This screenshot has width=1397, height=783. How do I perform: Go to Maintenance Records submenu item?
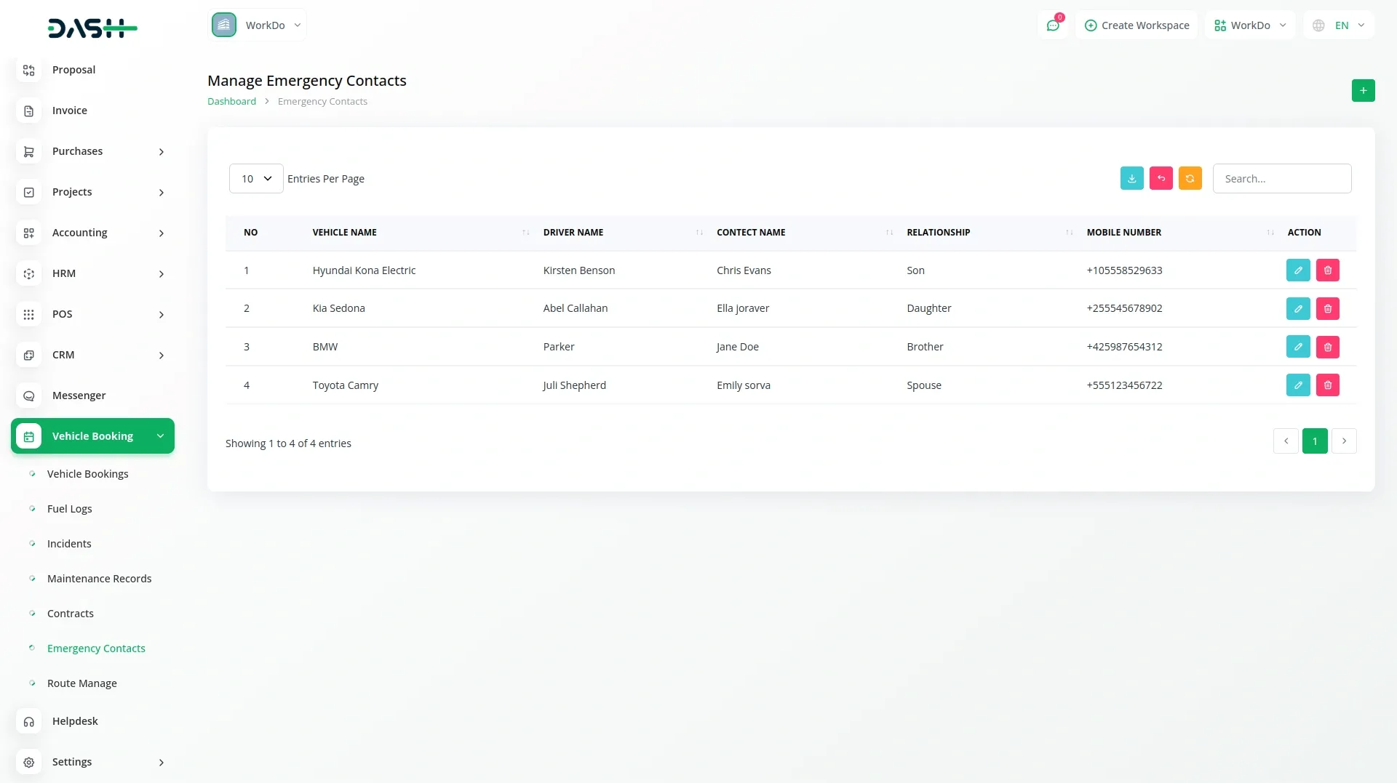100,579
